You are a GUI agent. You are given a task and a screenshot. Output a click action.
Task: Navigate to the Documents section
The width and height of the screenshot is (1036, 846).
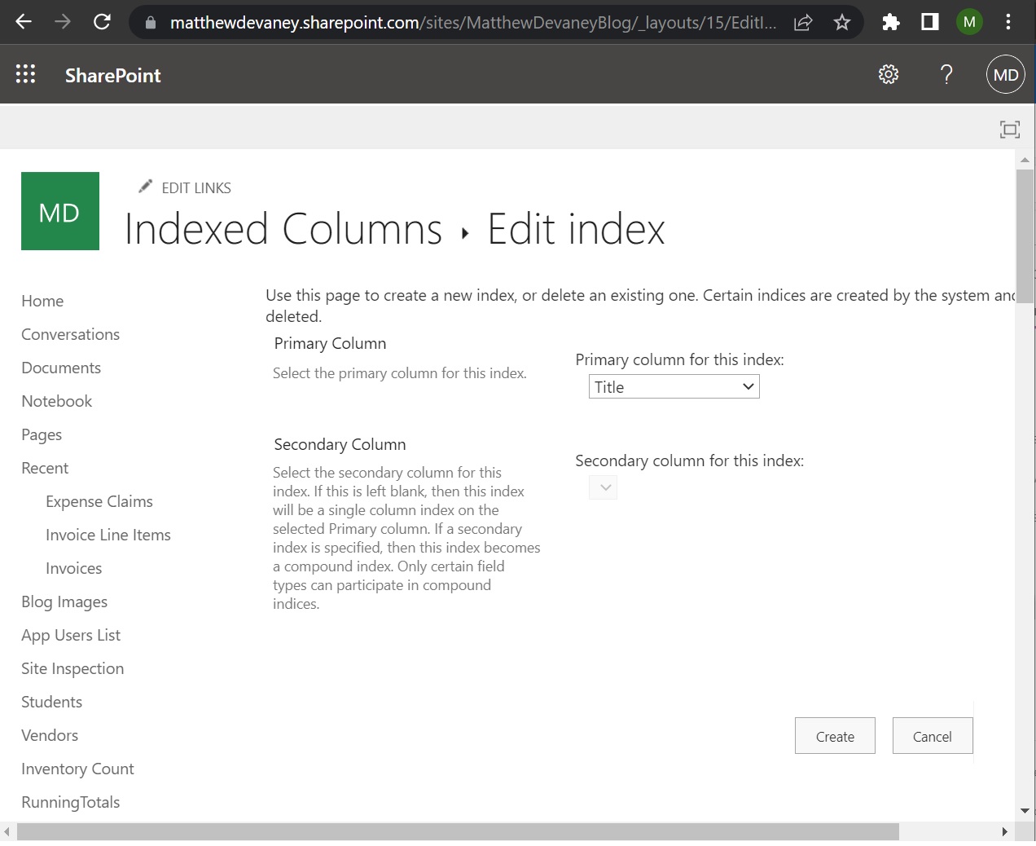tap(60, 368)
